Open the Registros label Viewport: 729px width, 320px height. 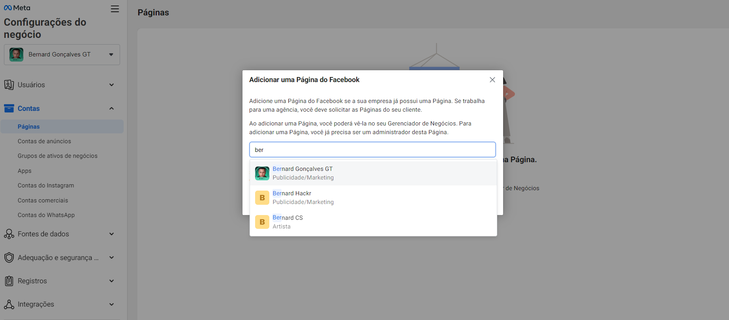click(32, 281)
